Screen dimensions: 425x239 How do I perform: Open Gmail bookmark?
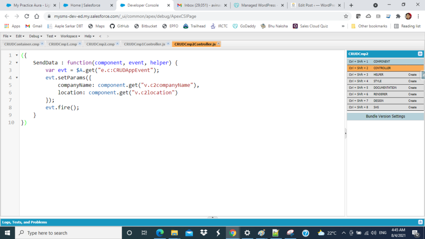[34, 26]
